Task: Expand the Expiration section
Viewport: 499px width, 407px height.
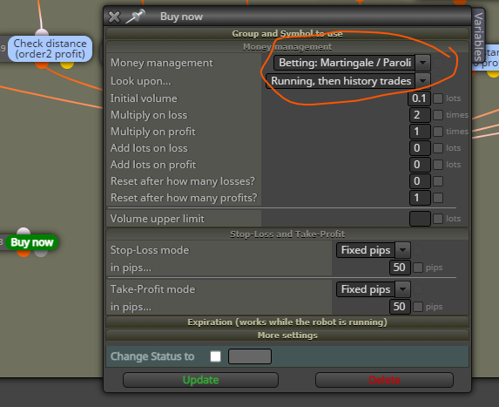Action: tap(287, 322)
